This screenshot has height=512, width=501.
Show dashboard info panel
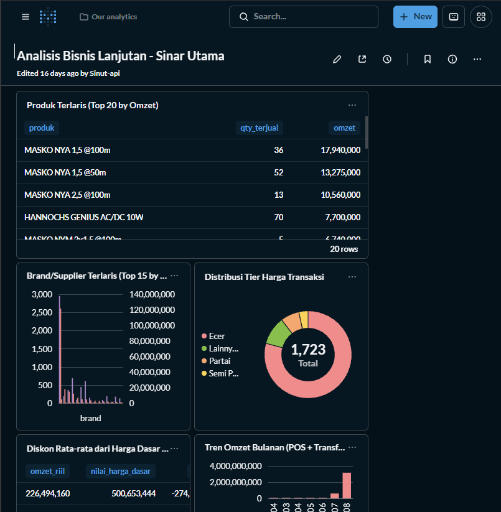pyautogui.click(x=452, y=59)
